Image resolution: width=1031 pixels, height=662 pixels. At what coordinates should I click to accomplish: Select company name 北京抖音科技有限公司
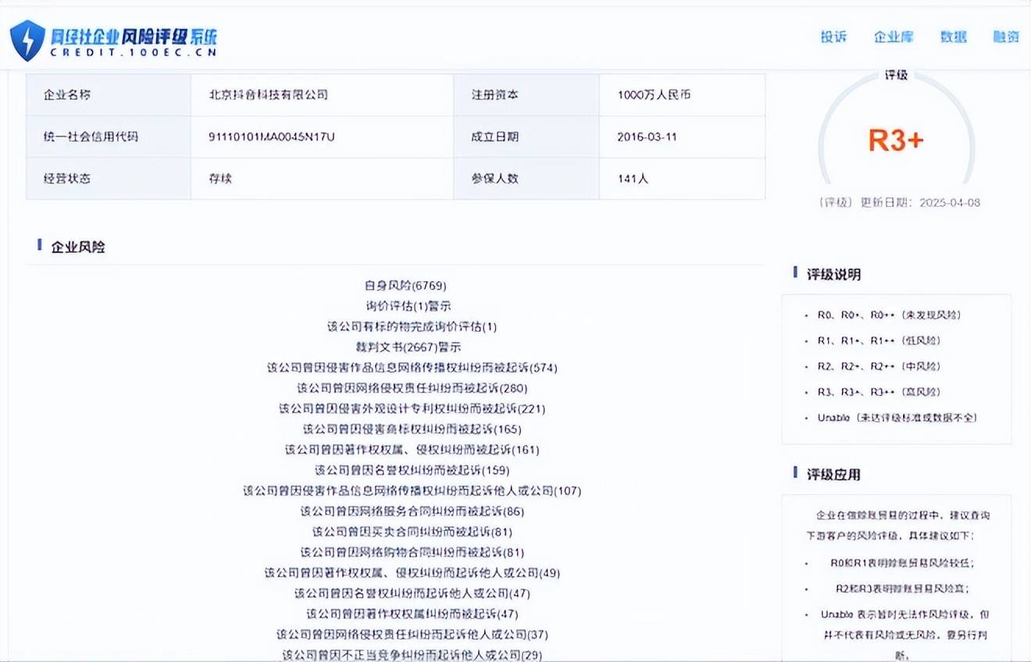[x=268, y=94]
